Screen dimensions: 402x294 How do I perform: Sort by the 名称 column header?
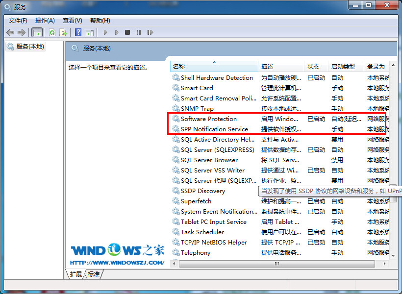pos(214,66)
